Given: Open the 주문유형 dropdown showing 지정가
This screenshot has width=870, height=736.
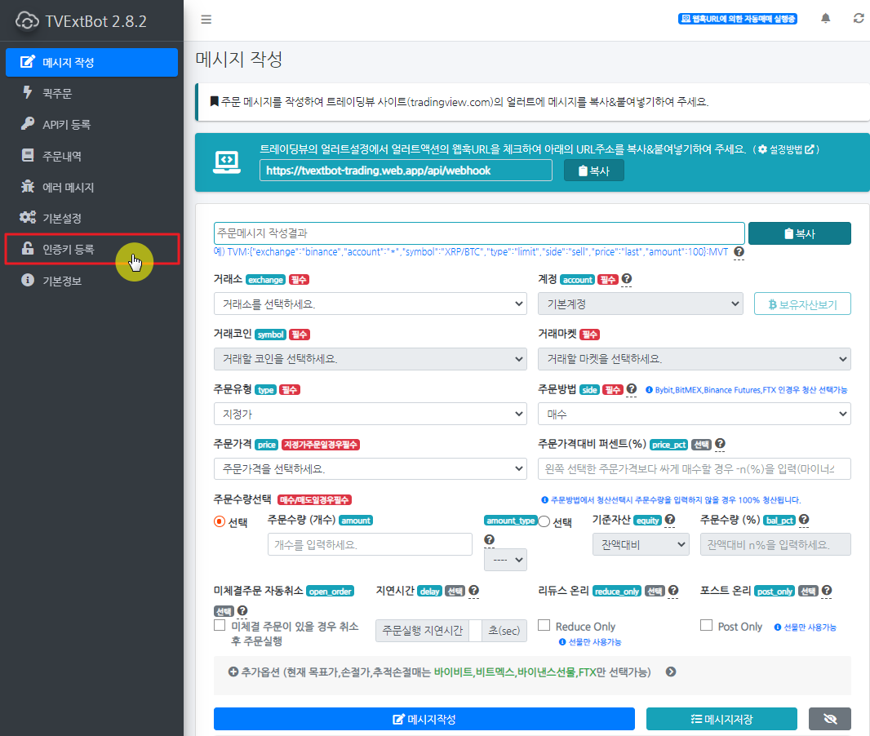Looking at the screenshot, I should pyautogui.click(x=370, y=414).
